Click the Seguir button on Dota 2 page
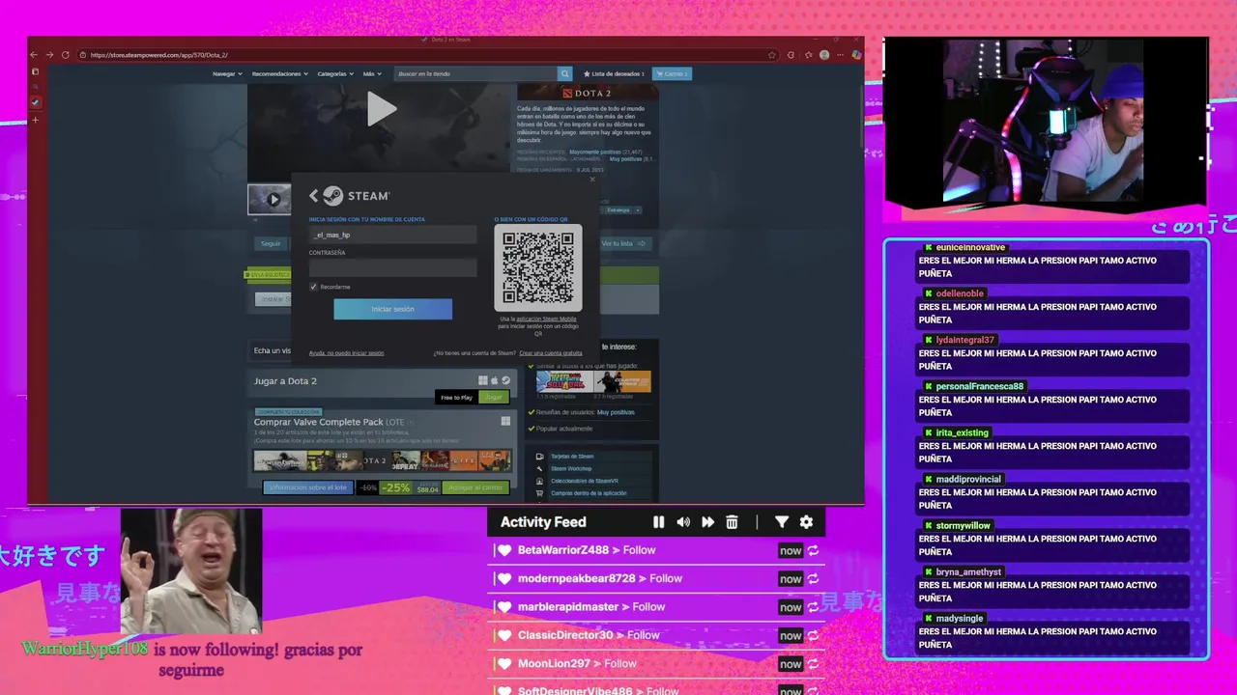 click(x=271, y=243)
